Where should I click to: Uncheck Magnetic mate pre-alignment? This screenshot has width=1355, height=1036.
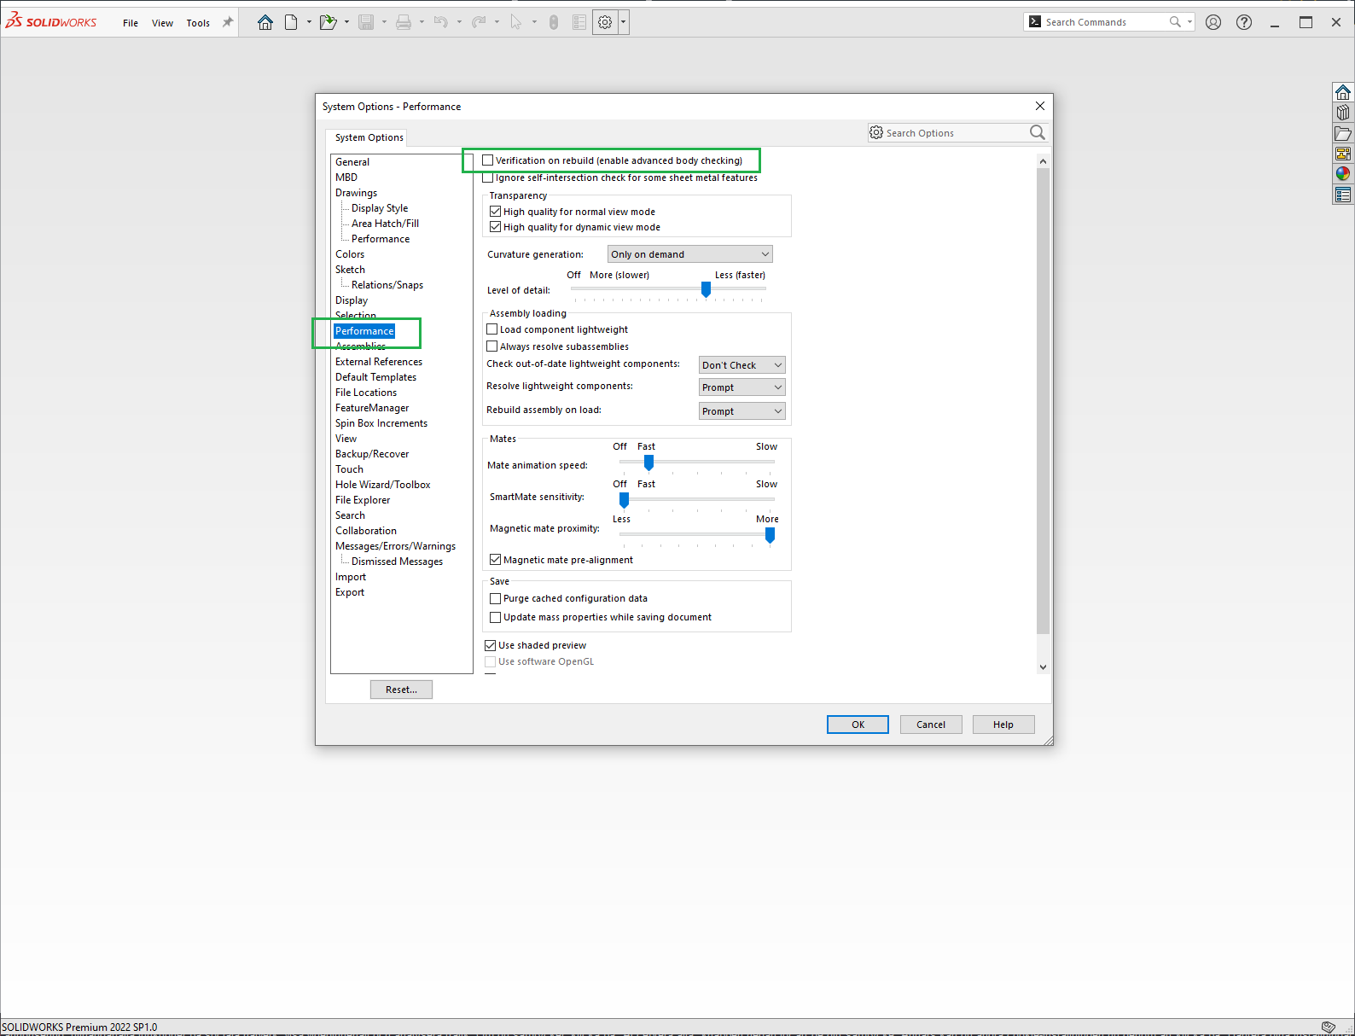[496, 560]
